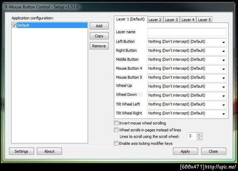238x171 pixels.
Task: Increase lines to scroll with up arrow
Action: tap(199, 135)
